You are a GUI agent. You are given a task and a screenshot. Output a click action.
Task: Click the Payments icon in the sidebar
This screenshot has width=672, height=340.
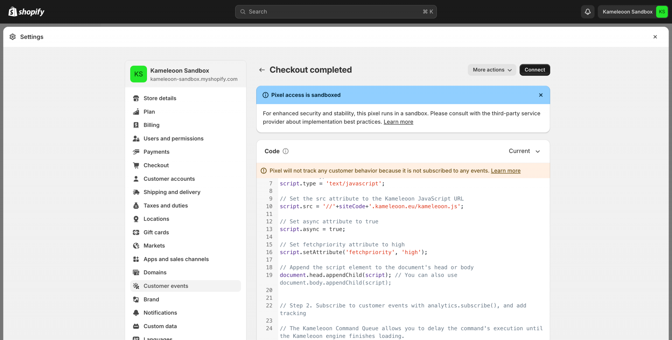coord(136,152)
